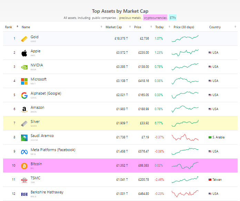Click Berkshire Hathaway price £464.80
Screen dimensions: 240x201
pyautogui.click(x=143, y=194)
